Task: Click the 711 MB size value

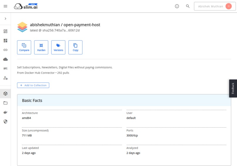Action: [x=27, y=135]
